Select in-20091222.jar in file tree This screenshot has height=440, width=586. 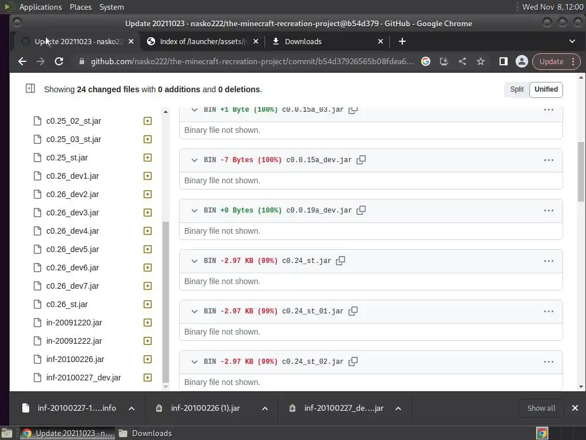pyautogui.click(x=74, y=341)
